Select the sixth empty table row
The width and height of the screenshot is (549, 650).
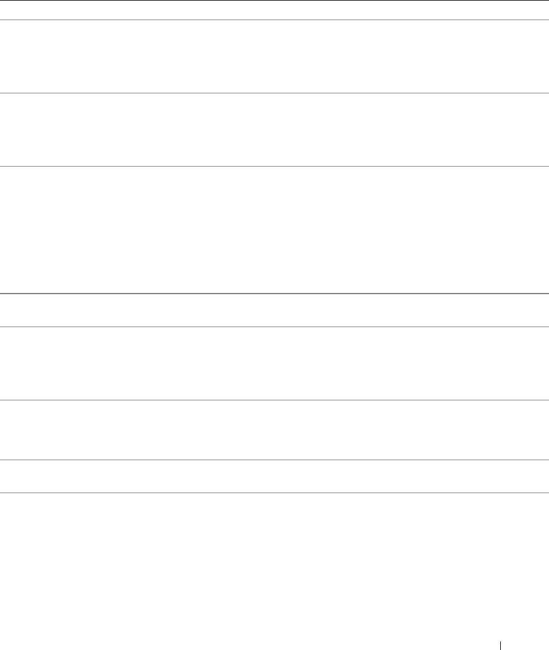[274, 430]
